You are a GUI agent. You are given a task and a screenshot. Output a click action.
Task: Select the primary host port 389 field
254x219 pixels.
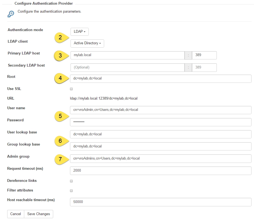pos(204,55)
